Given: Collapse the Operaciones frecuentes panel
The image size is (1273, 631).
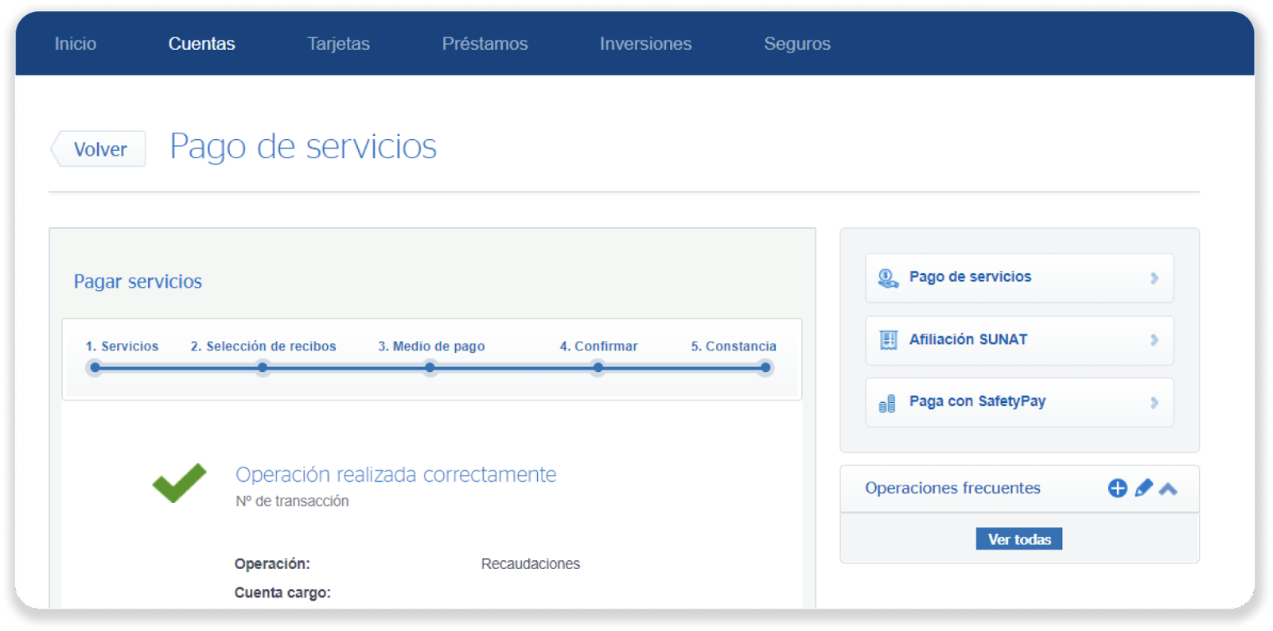Looking at the screenshot, I should [x=1168, y=489].
